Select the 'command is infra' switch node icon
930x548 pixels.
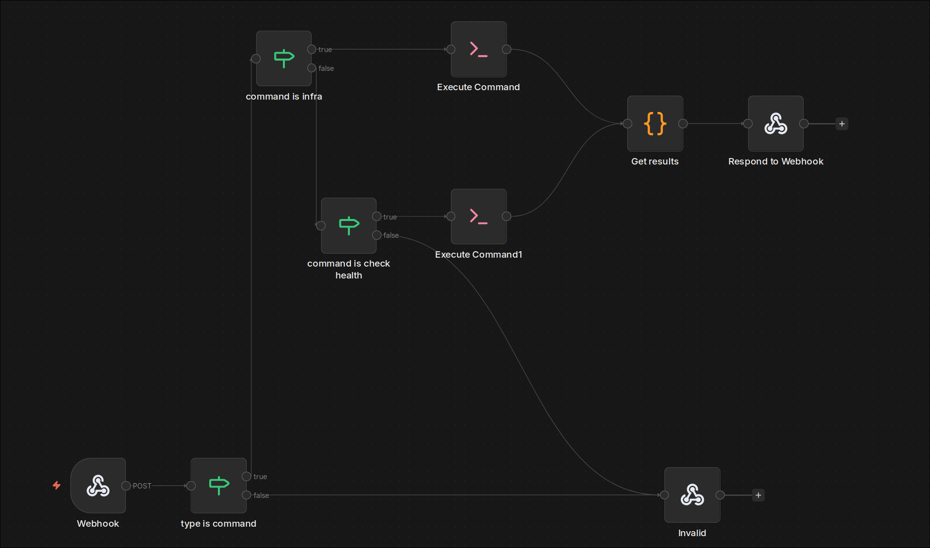[x=283, y=58]
